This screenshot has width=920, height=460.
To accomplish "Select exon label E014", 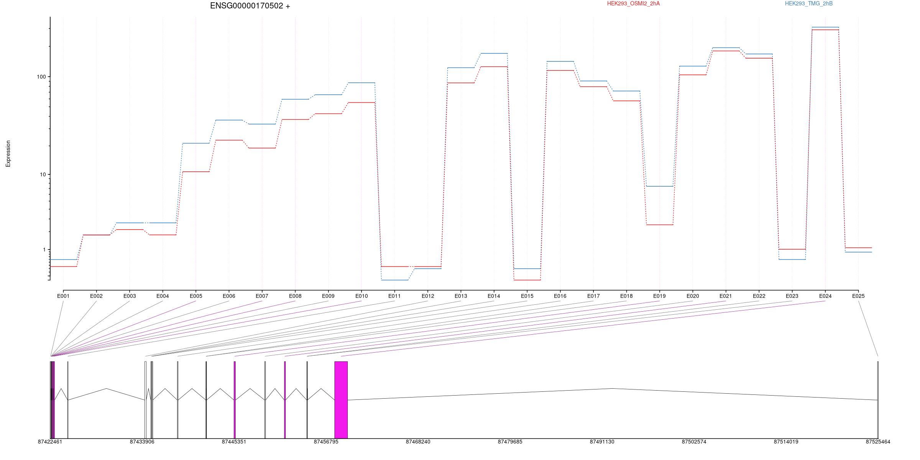I will 494,296.
